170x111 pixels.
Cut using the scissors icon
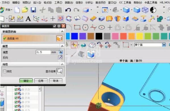(42, 10)
